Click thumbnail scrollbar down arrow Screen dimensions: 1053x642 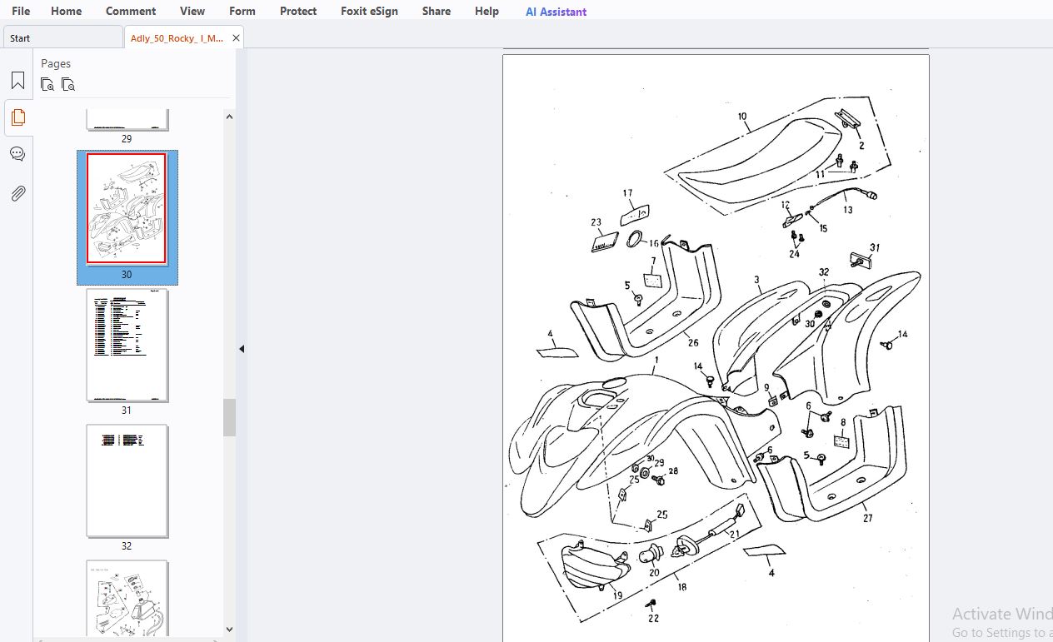230,630
